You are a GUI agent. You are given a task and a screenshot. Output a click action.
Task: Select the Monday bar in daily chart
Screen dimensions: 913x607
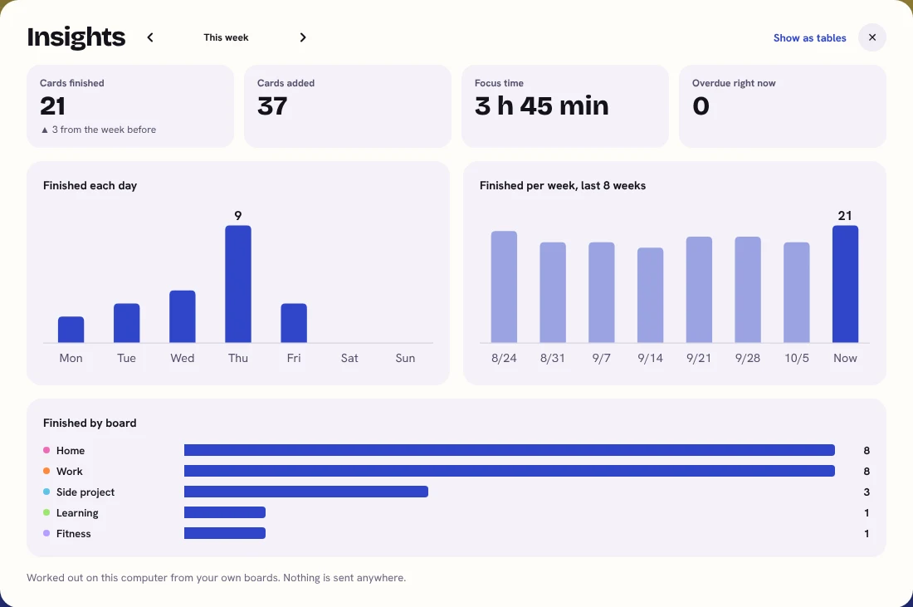click(x=71, y=329)
